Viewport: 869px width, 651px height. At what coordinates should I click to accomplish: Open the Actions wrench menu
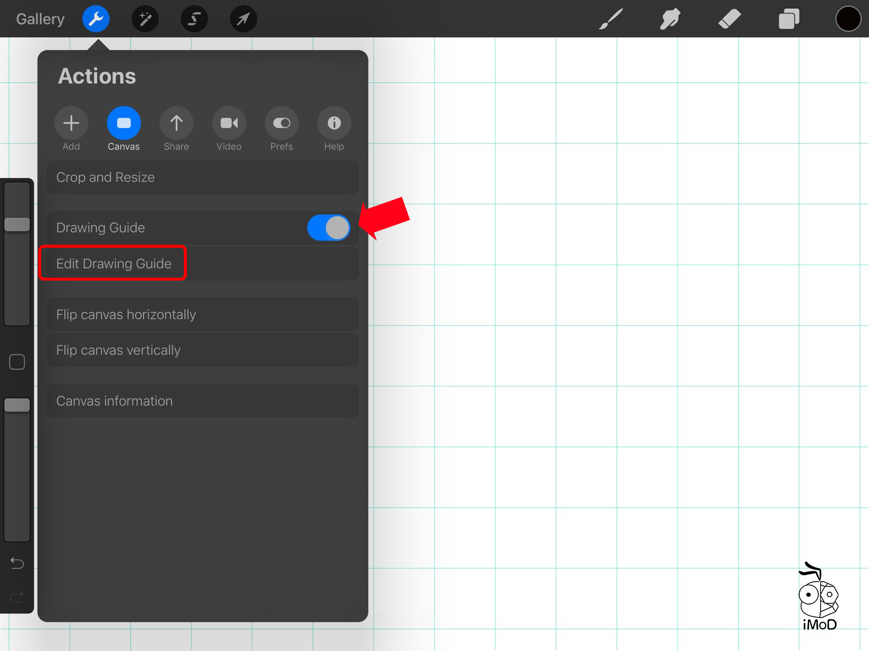click(x=96, y=19)
